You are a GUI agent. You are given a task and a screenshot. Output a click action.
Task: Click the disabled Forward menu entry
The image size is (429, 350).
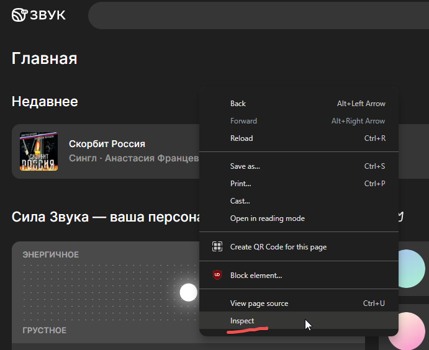299,121
